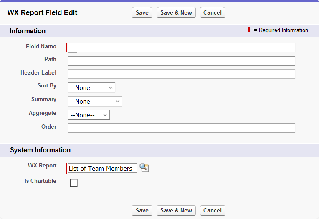This screenshot has height=219, width=319.
Task: Click into the Path input field
Action: pos(181,61)
